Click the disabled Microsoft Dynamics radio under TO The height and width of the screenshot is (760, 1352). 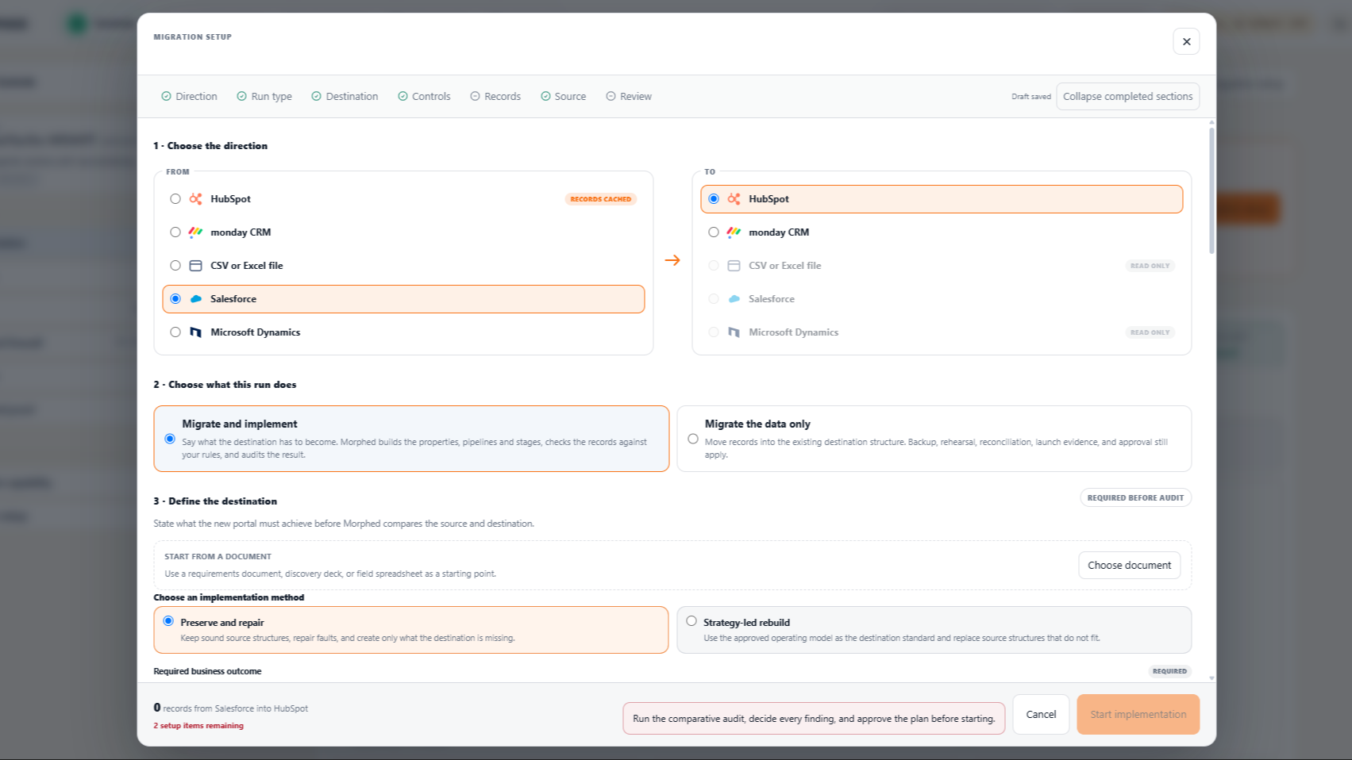(x=714, y=332)
